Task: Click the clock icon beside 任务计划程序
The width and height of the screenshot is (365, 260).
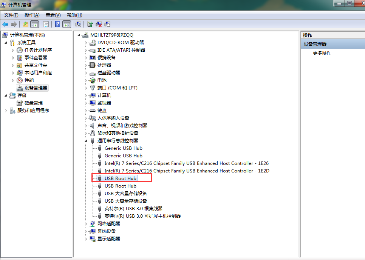Action: [20, 50]
